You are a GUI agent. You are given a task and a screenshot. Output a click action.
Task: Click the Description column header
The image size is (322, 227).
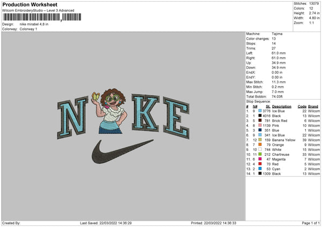click(x=282, y=107)
